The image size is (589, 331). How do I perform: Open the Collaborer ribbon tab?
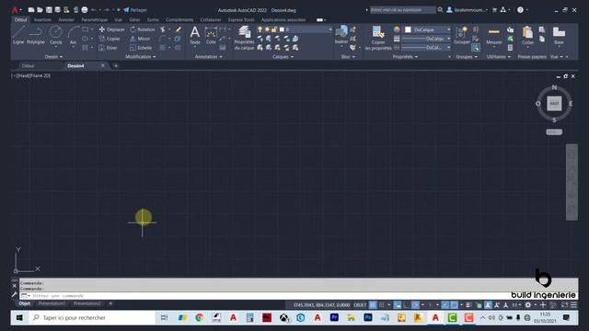click(211, 19)
